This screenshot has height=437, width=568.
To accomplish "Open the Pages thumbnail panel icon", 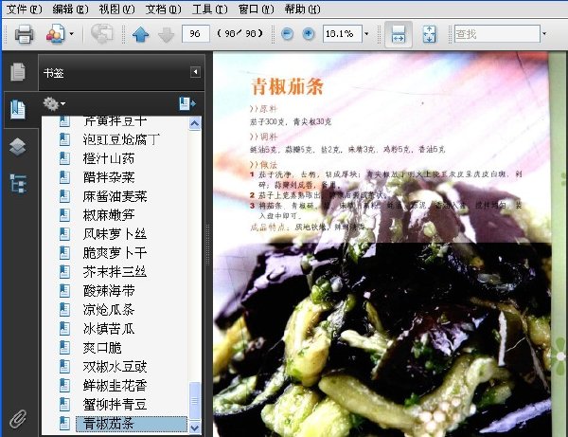I will coord(18,71).
